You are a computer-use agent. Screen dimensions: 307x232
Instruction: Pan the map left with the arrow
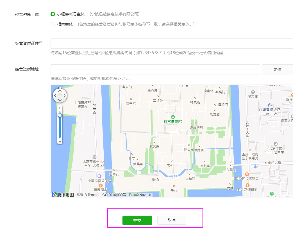(x=55, y=96)
